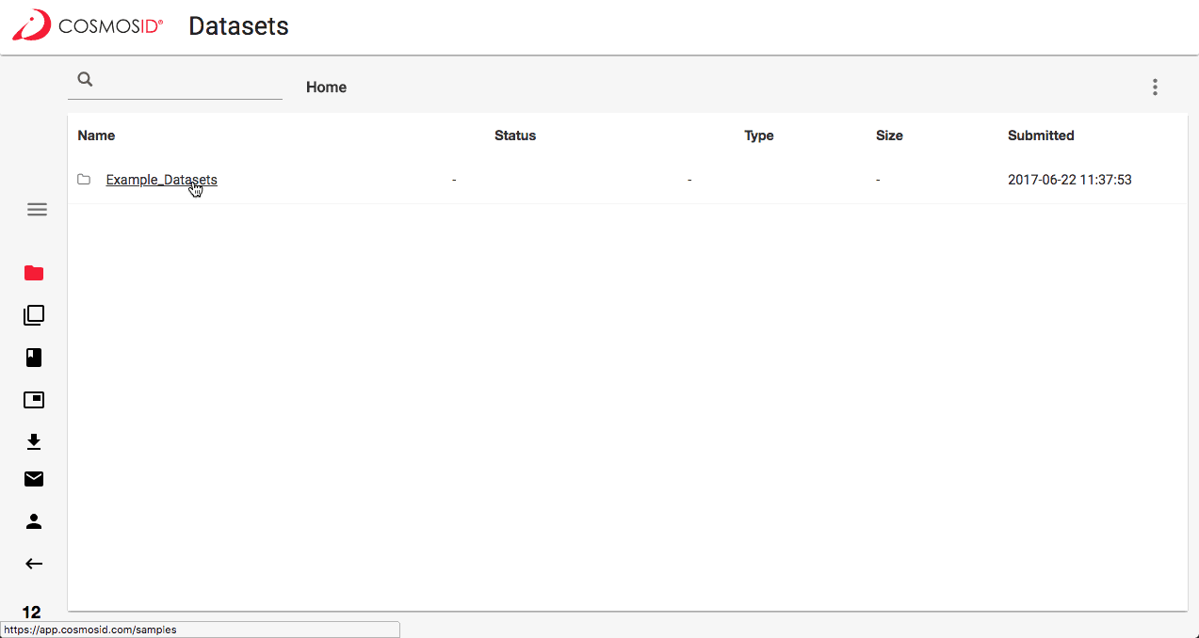Sort by the Submitted column header

tap(1041, 136)
